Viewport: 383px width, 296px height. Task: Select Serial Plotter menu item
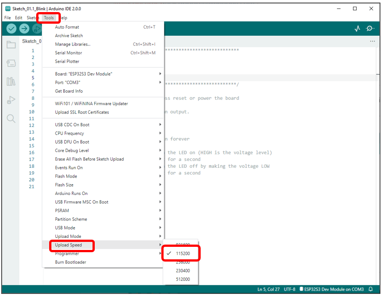(x=103, y=61)
